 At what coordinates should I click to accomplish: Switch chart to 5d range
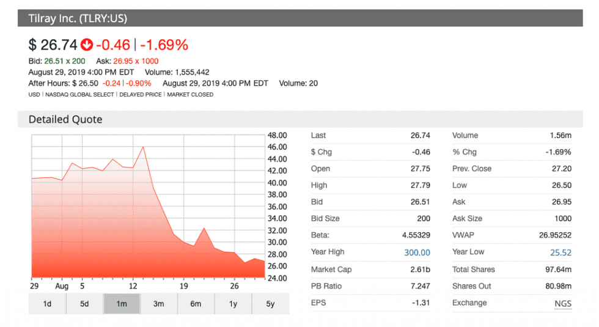[84, 304]
